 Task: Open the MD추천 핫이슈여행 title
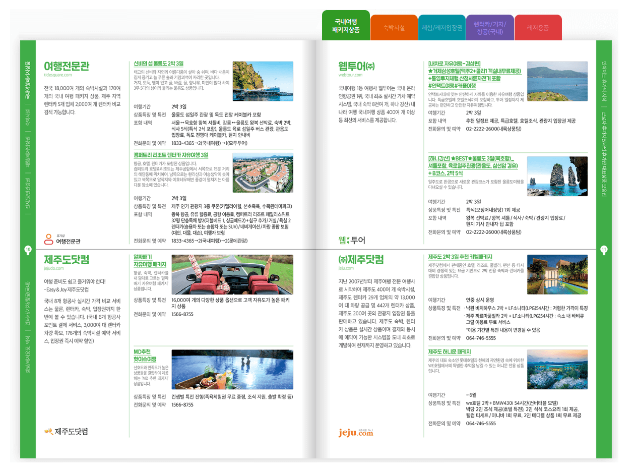(146, 355)
